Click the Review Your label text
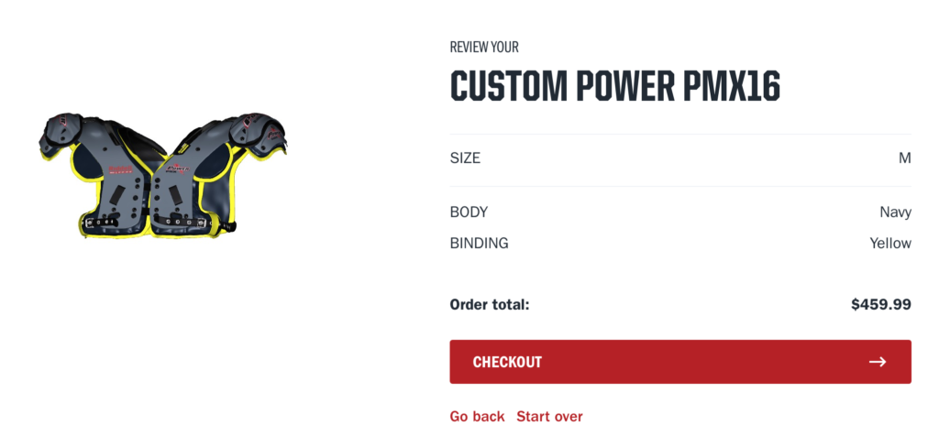Image resolution: width=939 pixels, height=447 pixels. (484, 47)
